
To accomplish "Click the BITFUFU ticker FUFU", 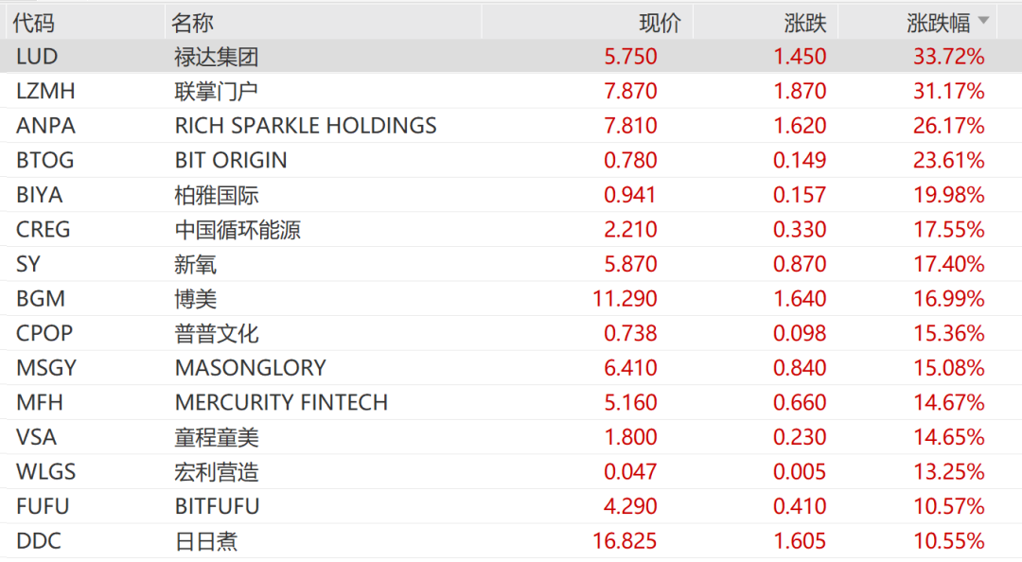I will tap(41, 506).
